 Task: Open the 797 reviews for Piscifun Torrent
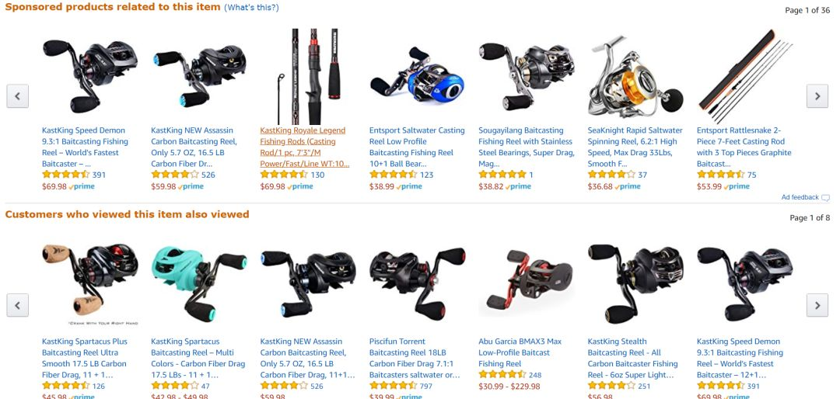pos(426,386)
